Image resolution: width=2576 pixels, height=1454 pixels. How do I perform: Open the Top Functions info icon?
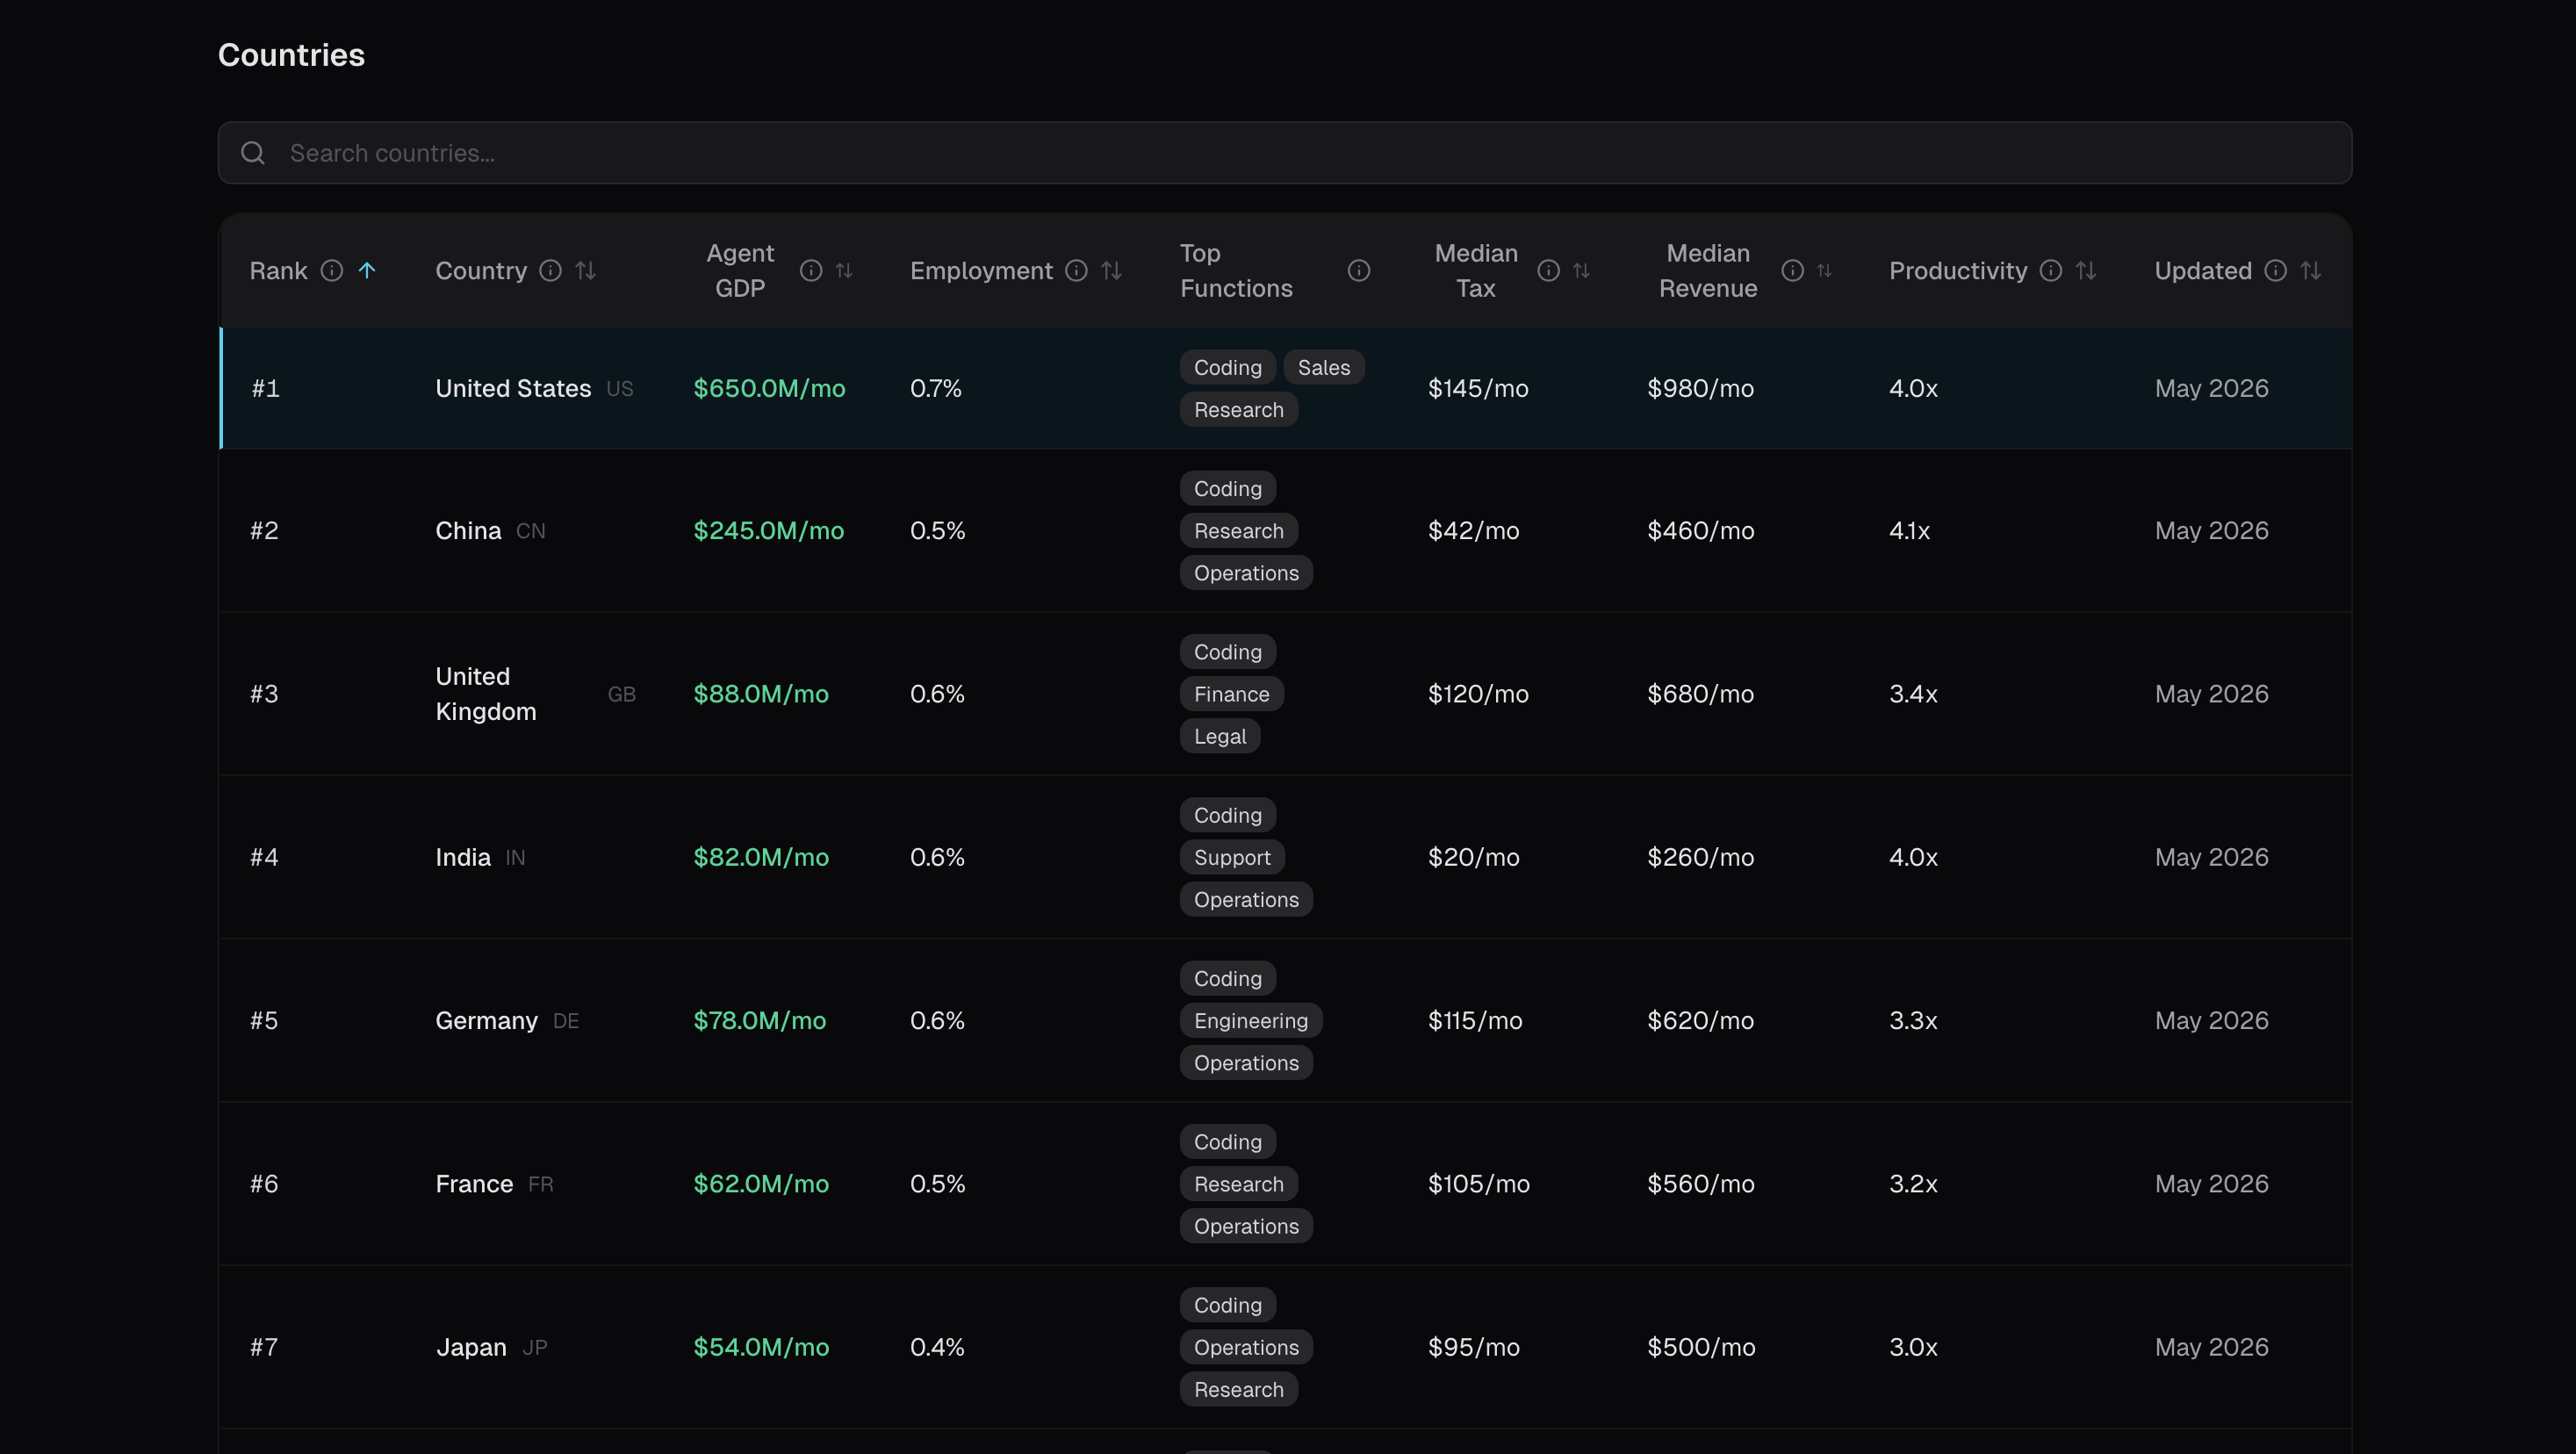pos(1358,271)
